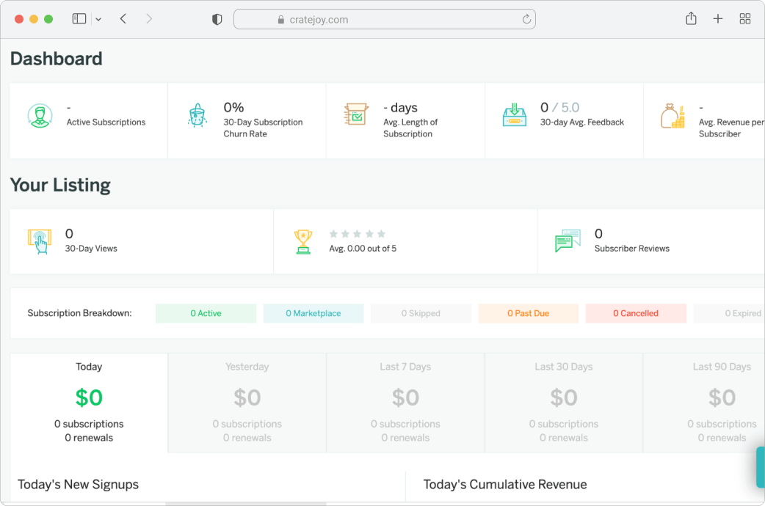This screenshot has width=765, height=506.
Task: Switch to the Yesterday revenue tab
Action: pyautogui.click(x=247, y=403)
